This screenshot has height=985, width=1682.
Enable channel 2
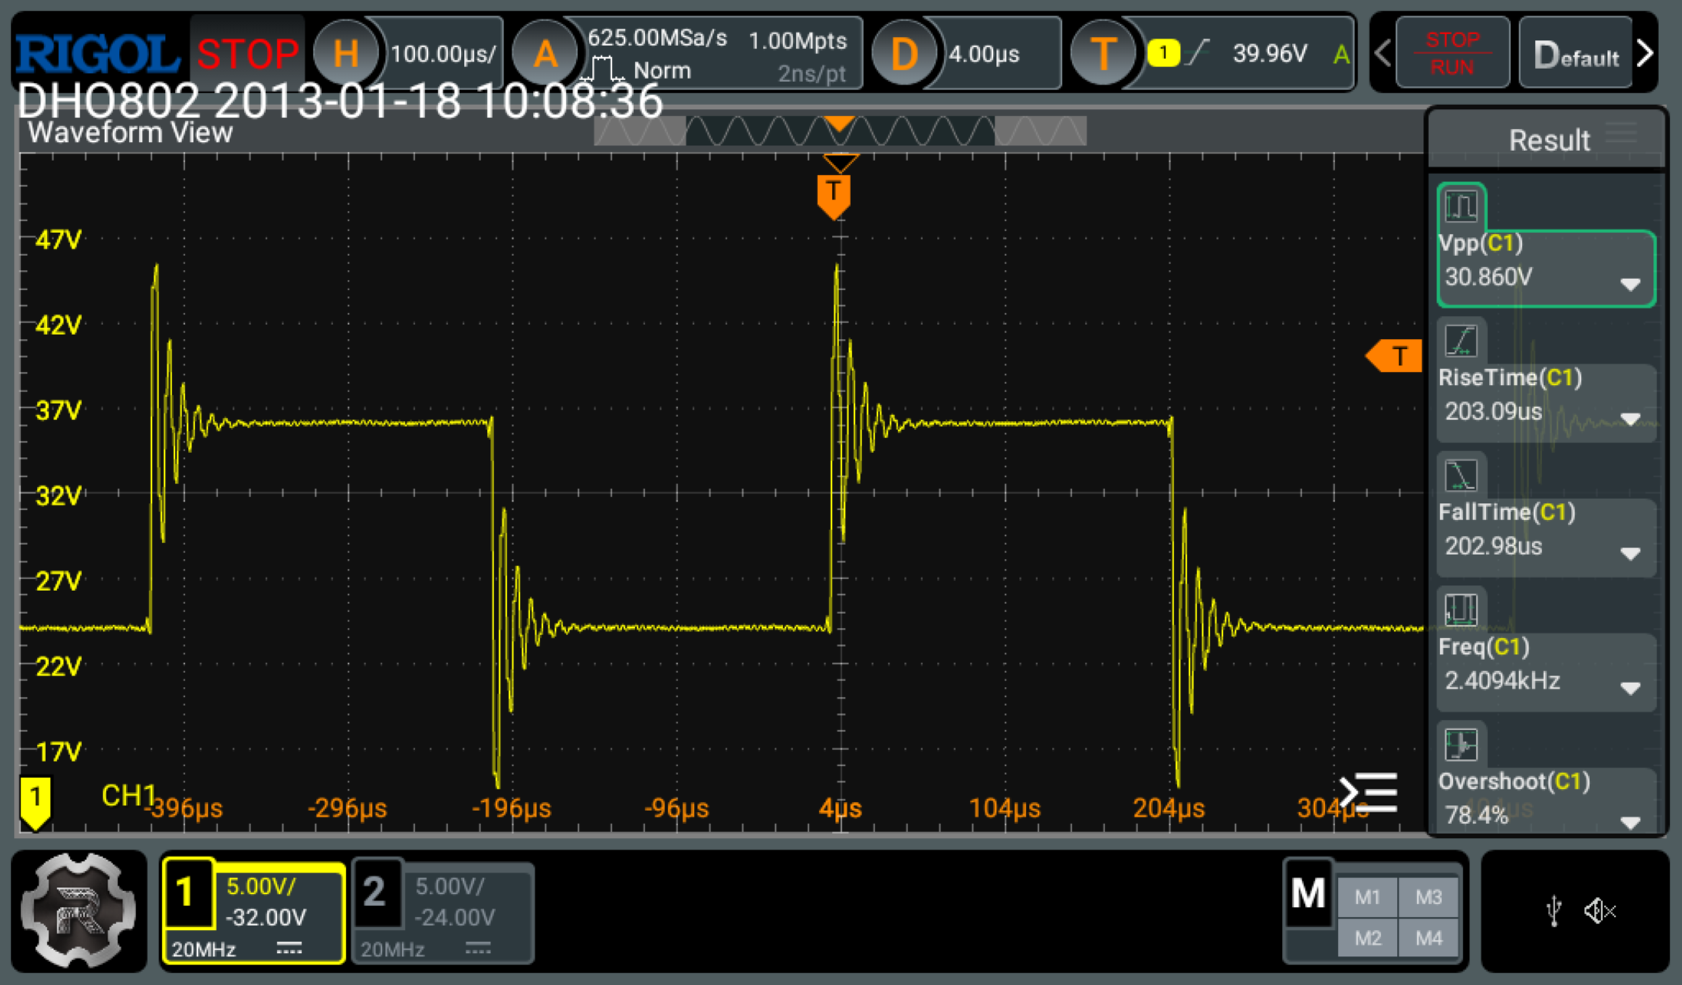pyautogui.click(x=376, y=893)
